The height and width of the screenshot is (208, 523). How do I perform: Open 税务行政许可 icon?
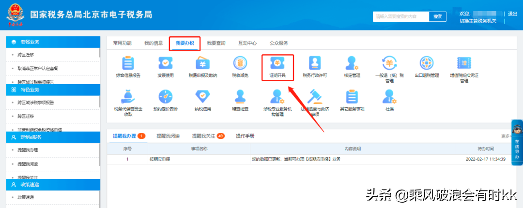315,63
